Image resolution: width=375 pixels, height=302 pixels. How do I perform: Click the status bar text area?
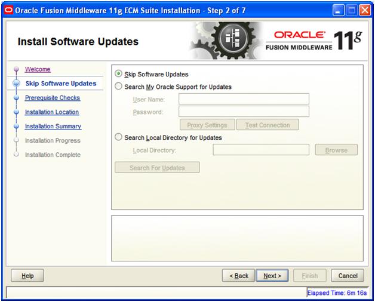pyautogui.click(x=156, y=292)
